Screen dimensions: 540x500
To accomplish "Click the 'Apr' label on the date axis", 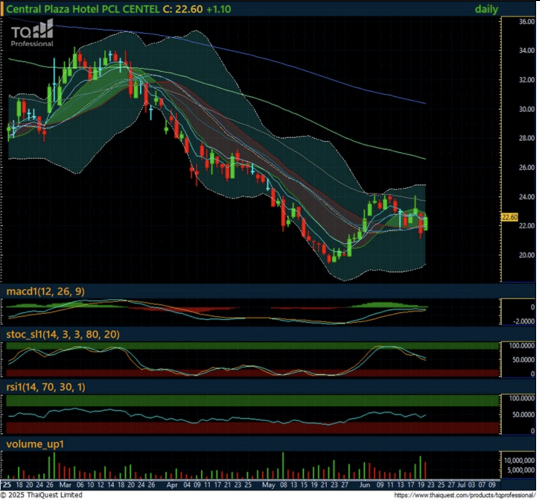I will (x=172, y=485).
